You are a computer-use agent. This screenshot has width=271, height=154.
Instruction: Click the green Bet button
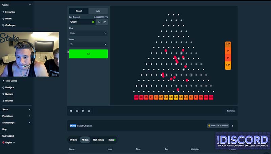point(88,54)
